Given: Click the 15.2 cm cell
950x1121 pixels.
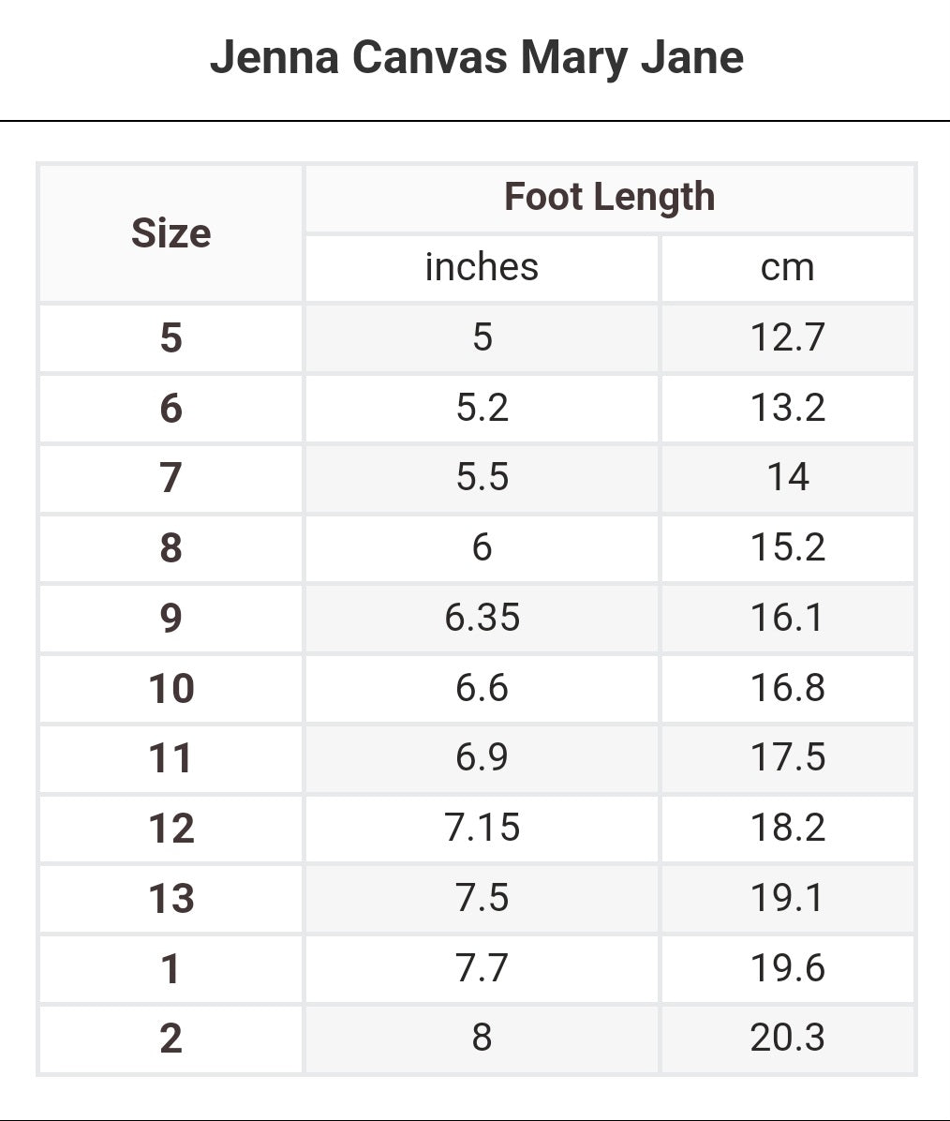Looking at the screenshot, I should point(787,547).
